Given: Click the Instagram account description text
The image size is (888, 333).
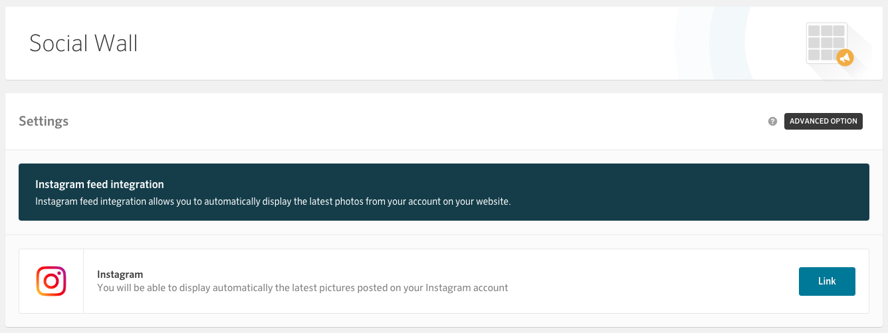Looking at the screenshot, I should pos(302,288).
